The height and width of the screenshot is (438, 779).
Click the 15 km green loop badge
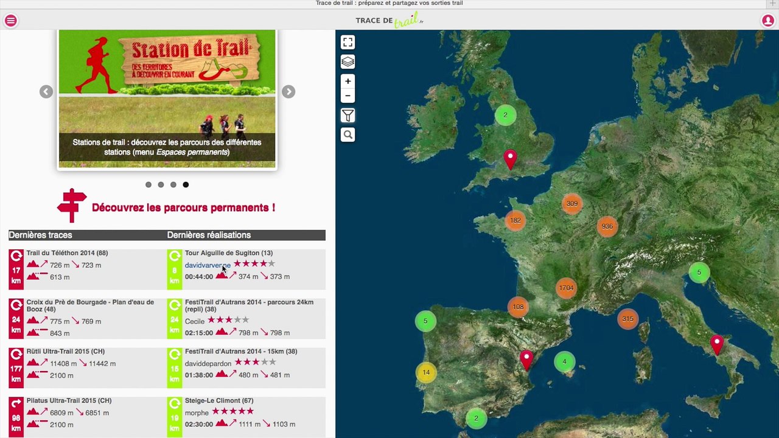tap(175, 367)
